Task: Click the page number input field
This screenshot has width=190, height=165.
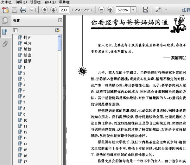Action: pos(64,10)
